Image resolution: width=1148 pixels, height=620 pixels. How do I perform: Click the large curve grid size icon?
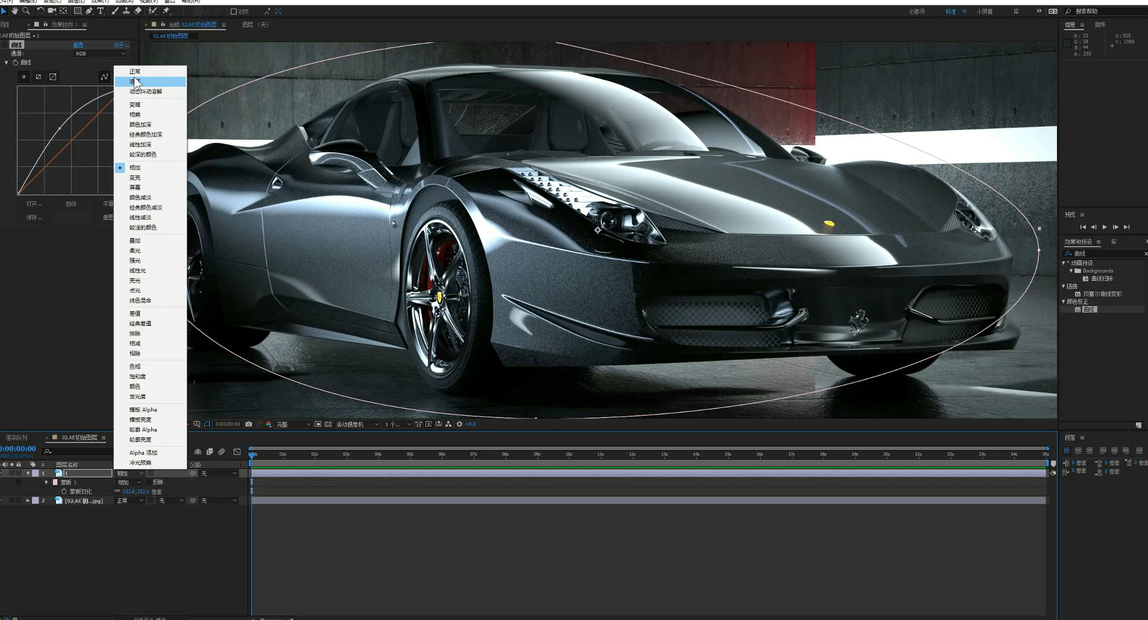click(x=53, y=77)
